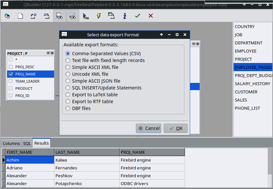The height and width of the screenshot is (189, 273).
Task: Click the row indicator beside Adriano
Action: pos(4,168)
